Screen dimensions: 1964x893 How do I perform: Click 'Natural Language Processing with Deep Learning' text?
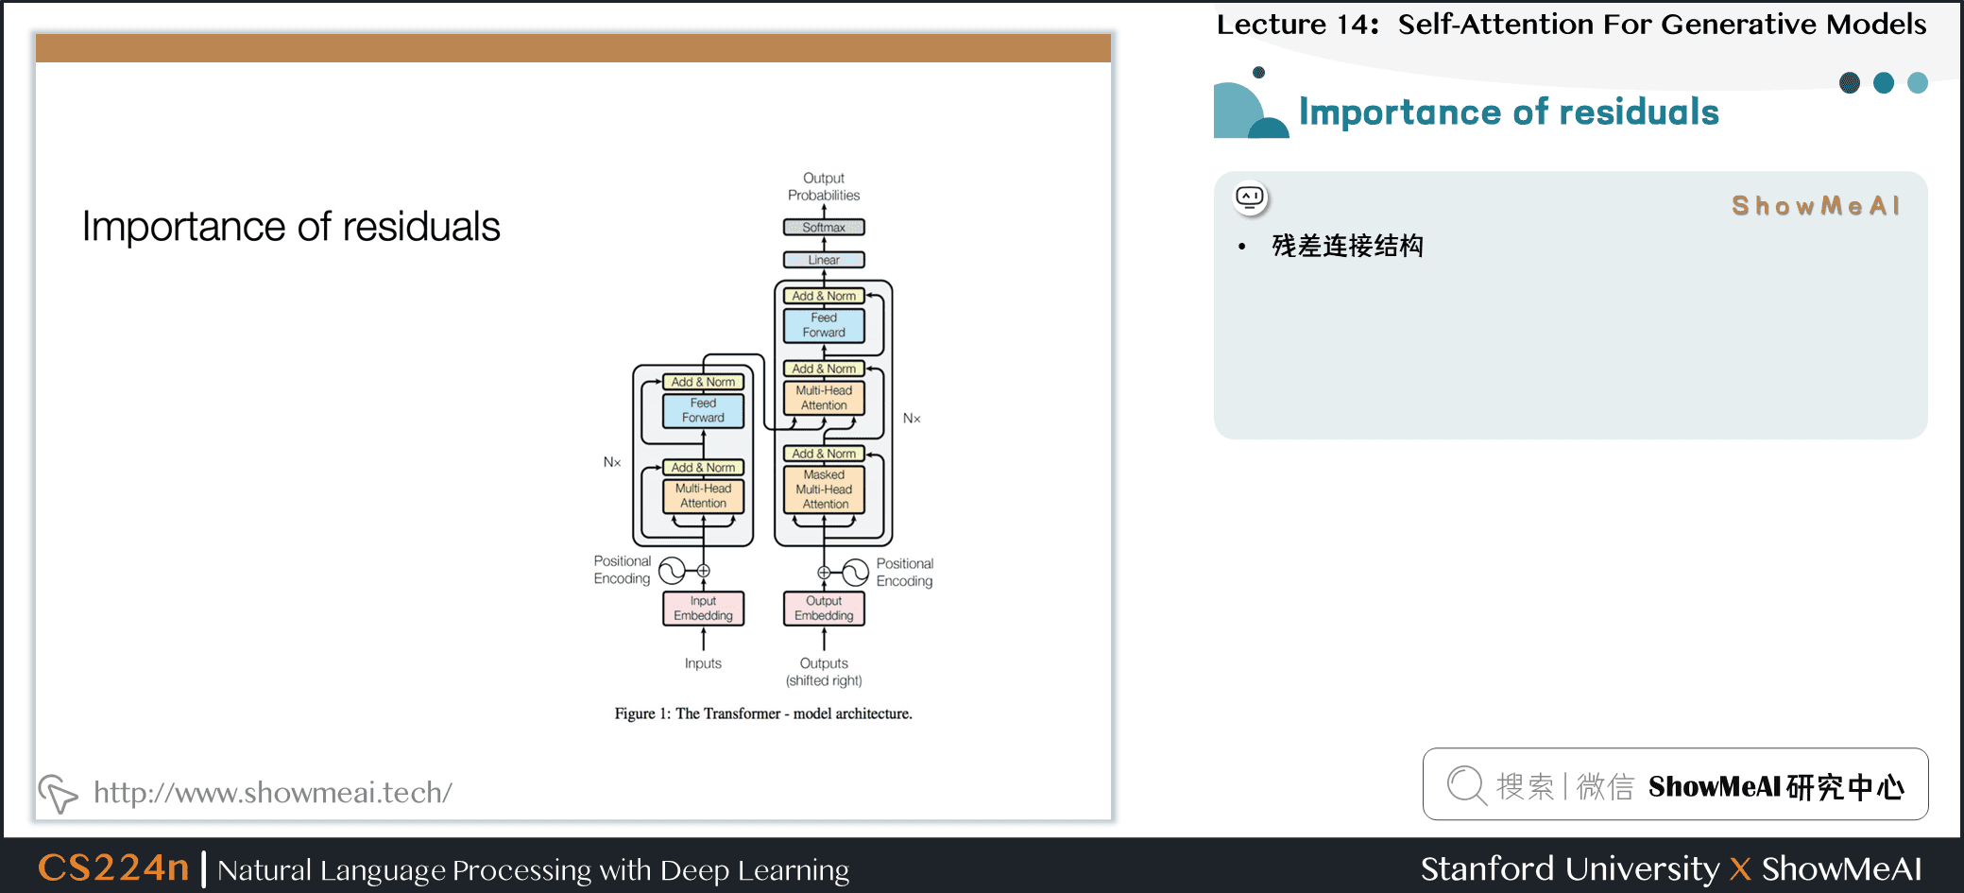point(533,870)
